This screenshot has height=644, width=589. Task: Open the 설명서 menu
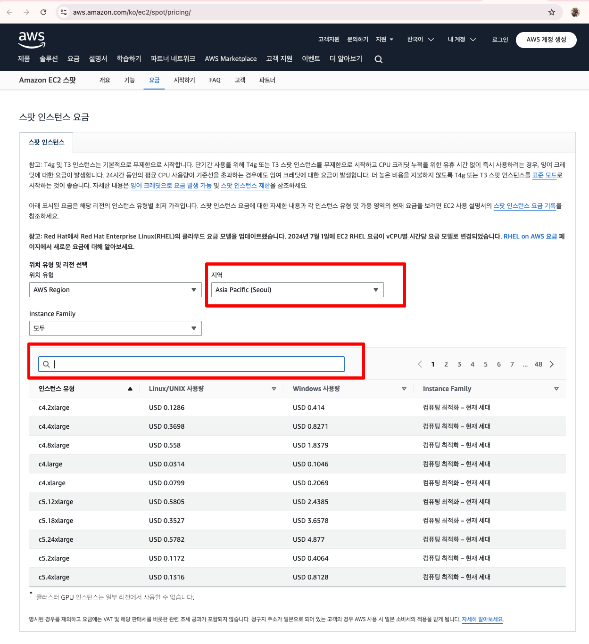(x=98, y=58)
